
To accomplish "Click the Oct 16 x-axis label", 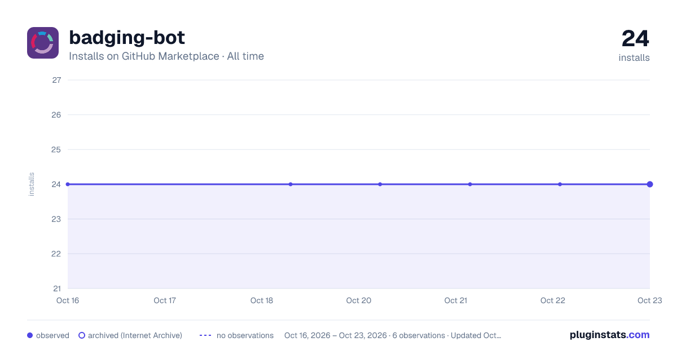I will [68, 301].
